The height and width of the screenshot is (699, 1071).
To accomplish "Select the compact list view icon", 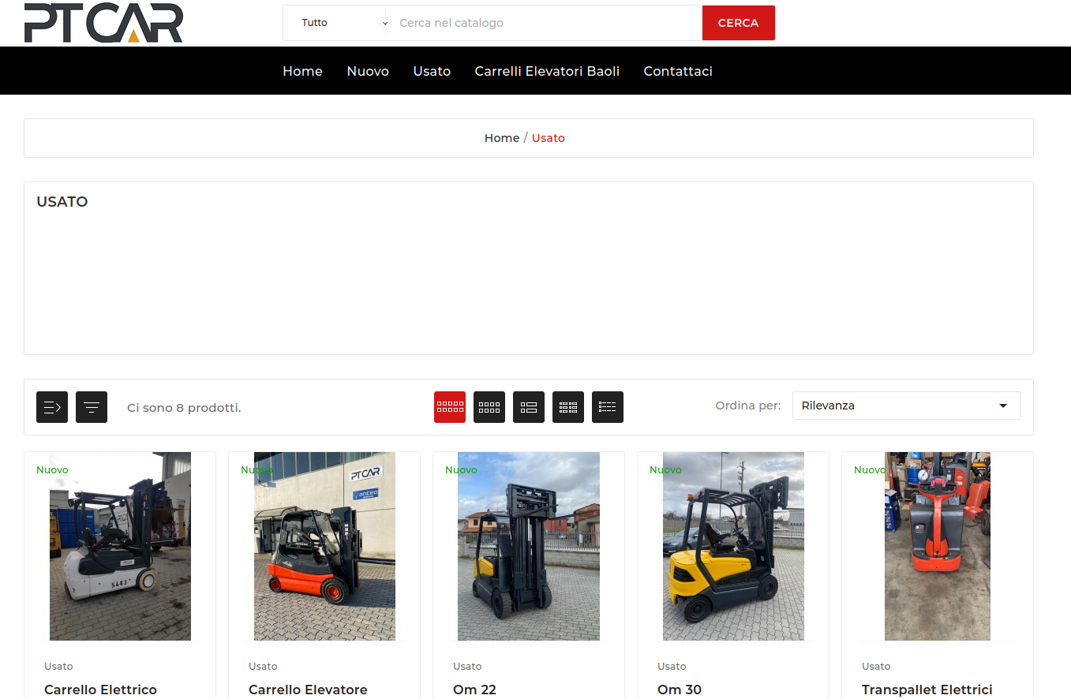I will (608, 407).
